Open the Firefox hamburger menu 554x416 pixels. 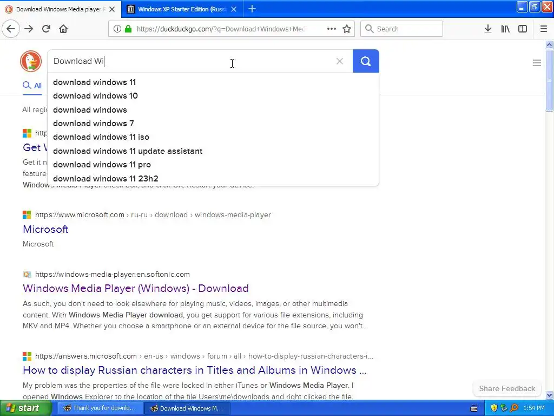click(544, 29)
